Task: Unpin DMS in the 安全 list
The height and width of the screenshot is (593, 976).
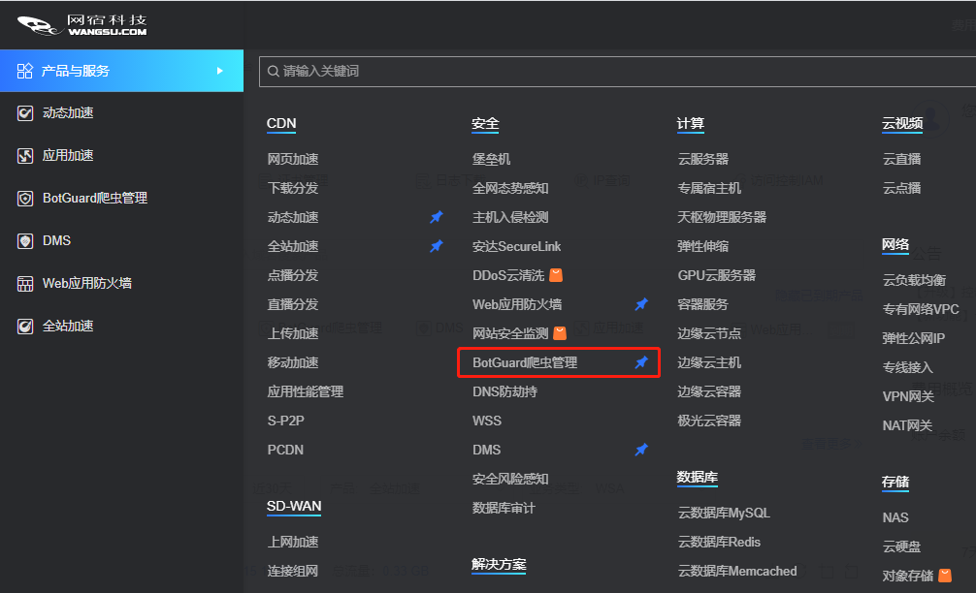Action: click(641, 450)
